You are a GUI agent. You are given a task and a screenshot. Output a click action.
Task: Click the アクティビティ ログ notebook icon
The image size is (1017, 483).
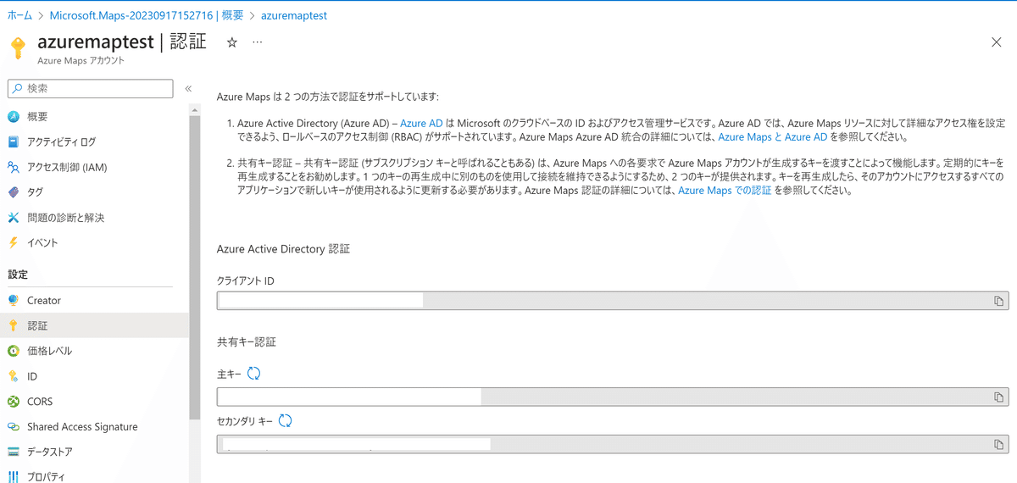(13, 142)
